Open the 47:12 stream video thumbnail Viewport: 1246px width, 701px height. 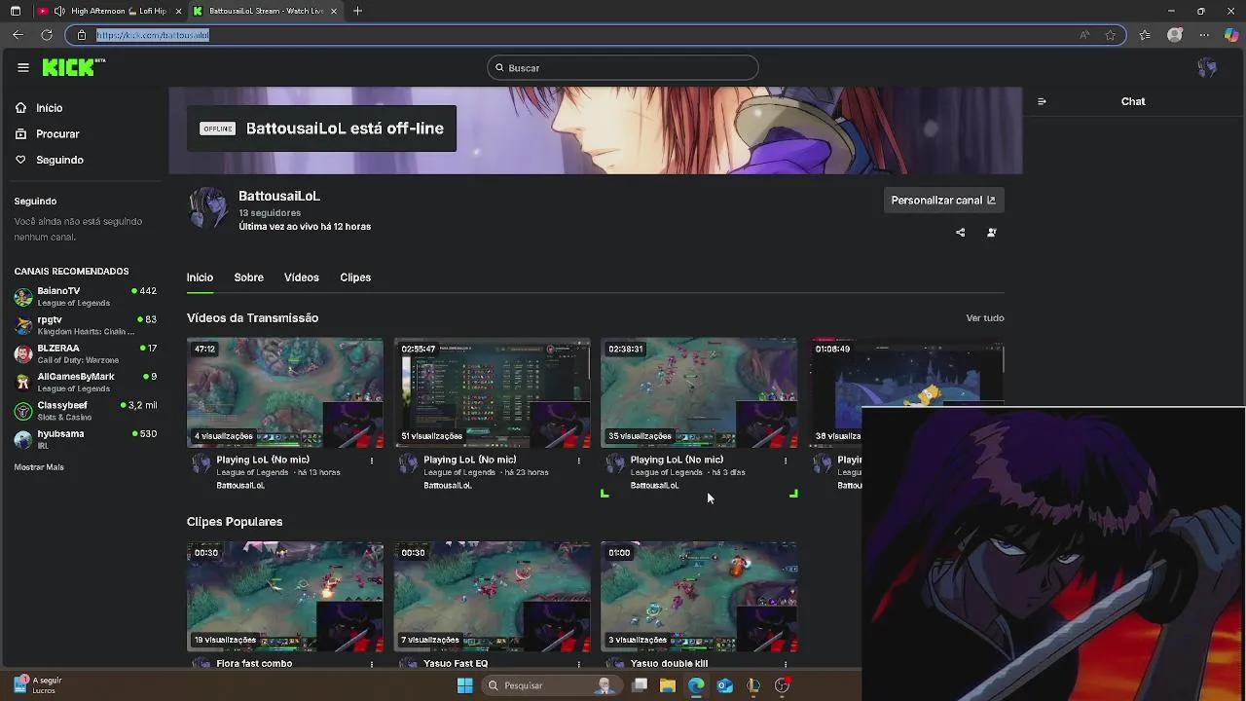click(x=285, y=393)
